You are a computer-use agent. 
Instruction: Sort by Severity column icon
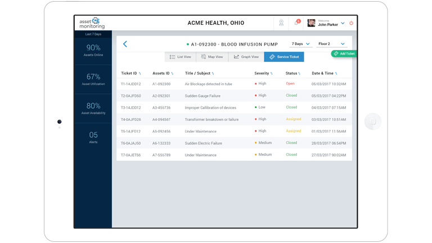272,74
